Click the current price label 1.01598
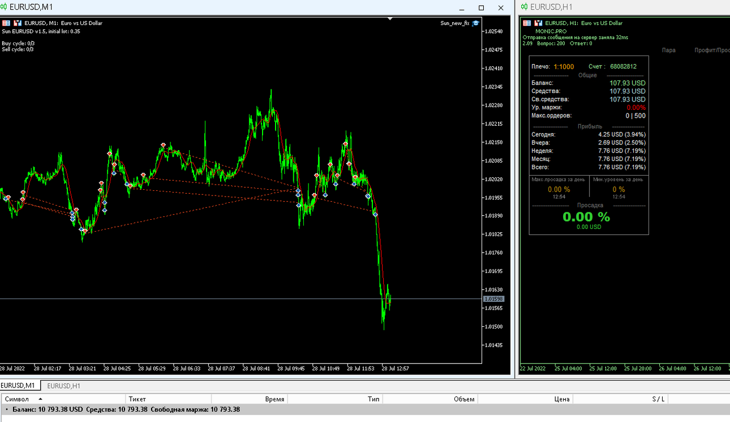Viewport: 730px width, 422px height. pyautogui.click(x=493, y=299)
